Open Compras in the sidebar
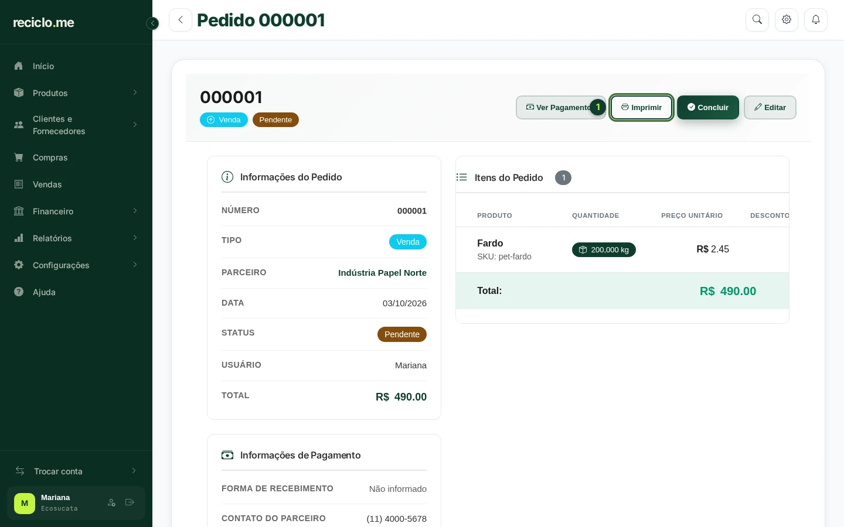This screenshot has height=527, width=844. click(x=76, y=158)
